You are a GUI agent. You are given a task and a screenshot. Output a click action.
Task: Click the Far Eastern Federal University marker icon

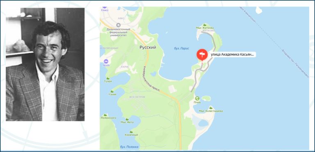[x=118, y=25]
